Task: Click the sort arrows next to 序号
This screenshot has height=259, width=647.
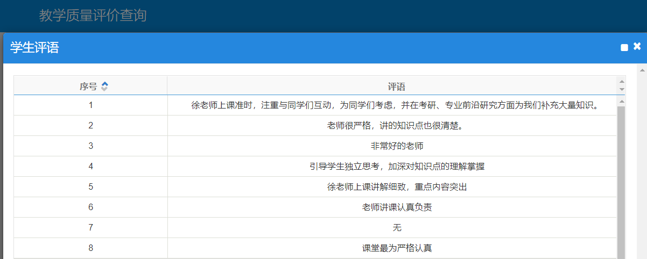Action: point(104,86)
